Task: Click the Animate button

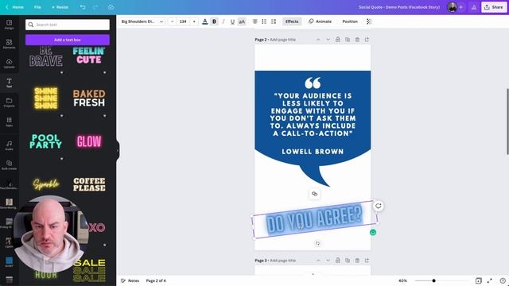Action: [320, 21]
